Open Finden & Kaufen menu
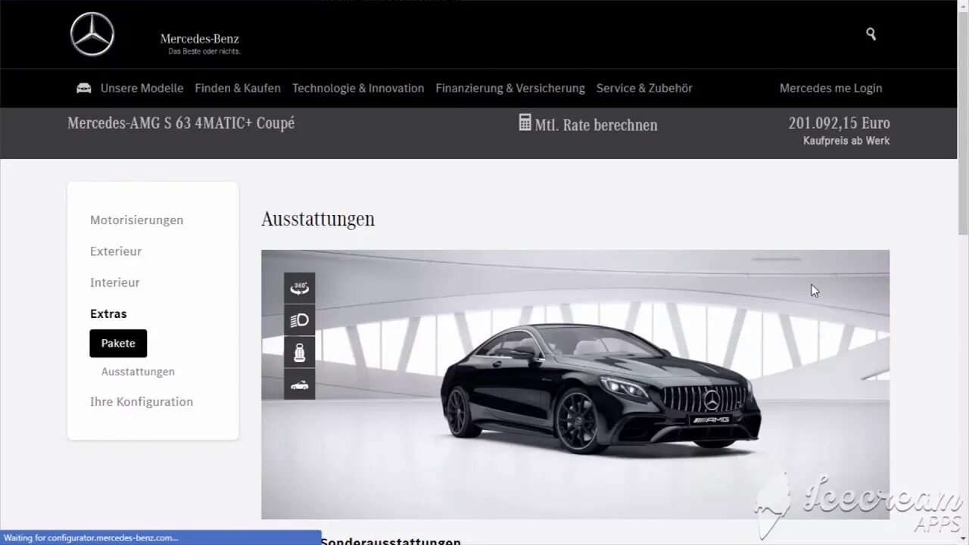This screenshot has height=545, width=969. pos(238,88)
